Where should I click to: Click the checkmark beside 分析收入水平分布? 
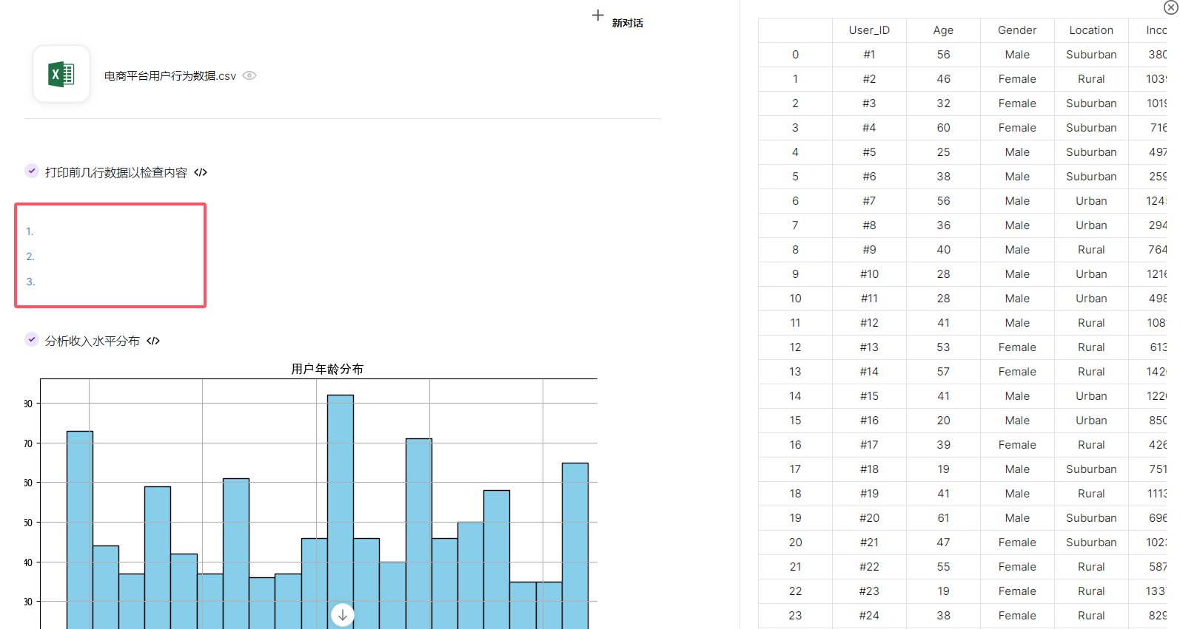(x=32, y=339)
